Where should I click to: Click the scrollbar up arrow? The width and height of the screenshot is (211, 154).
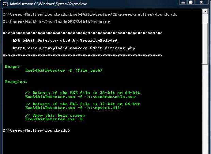click(x=205, y=12)
